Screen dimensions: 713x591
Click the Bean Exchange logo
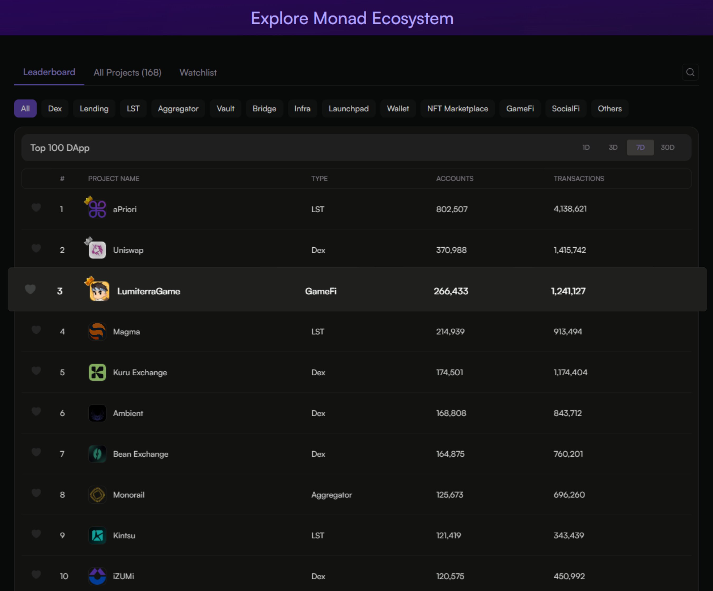pos(97,454)
